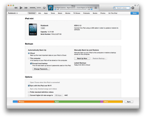Adjust the volume slider knob

pos(36,8)
